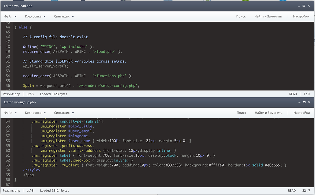
Task: Toggle READ mode indicator in wp-load.php status bar
Action: tap(293, 94)
